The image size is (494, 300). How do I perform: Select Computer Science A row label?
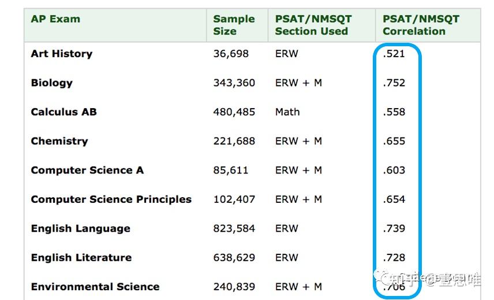pos(87,171)
